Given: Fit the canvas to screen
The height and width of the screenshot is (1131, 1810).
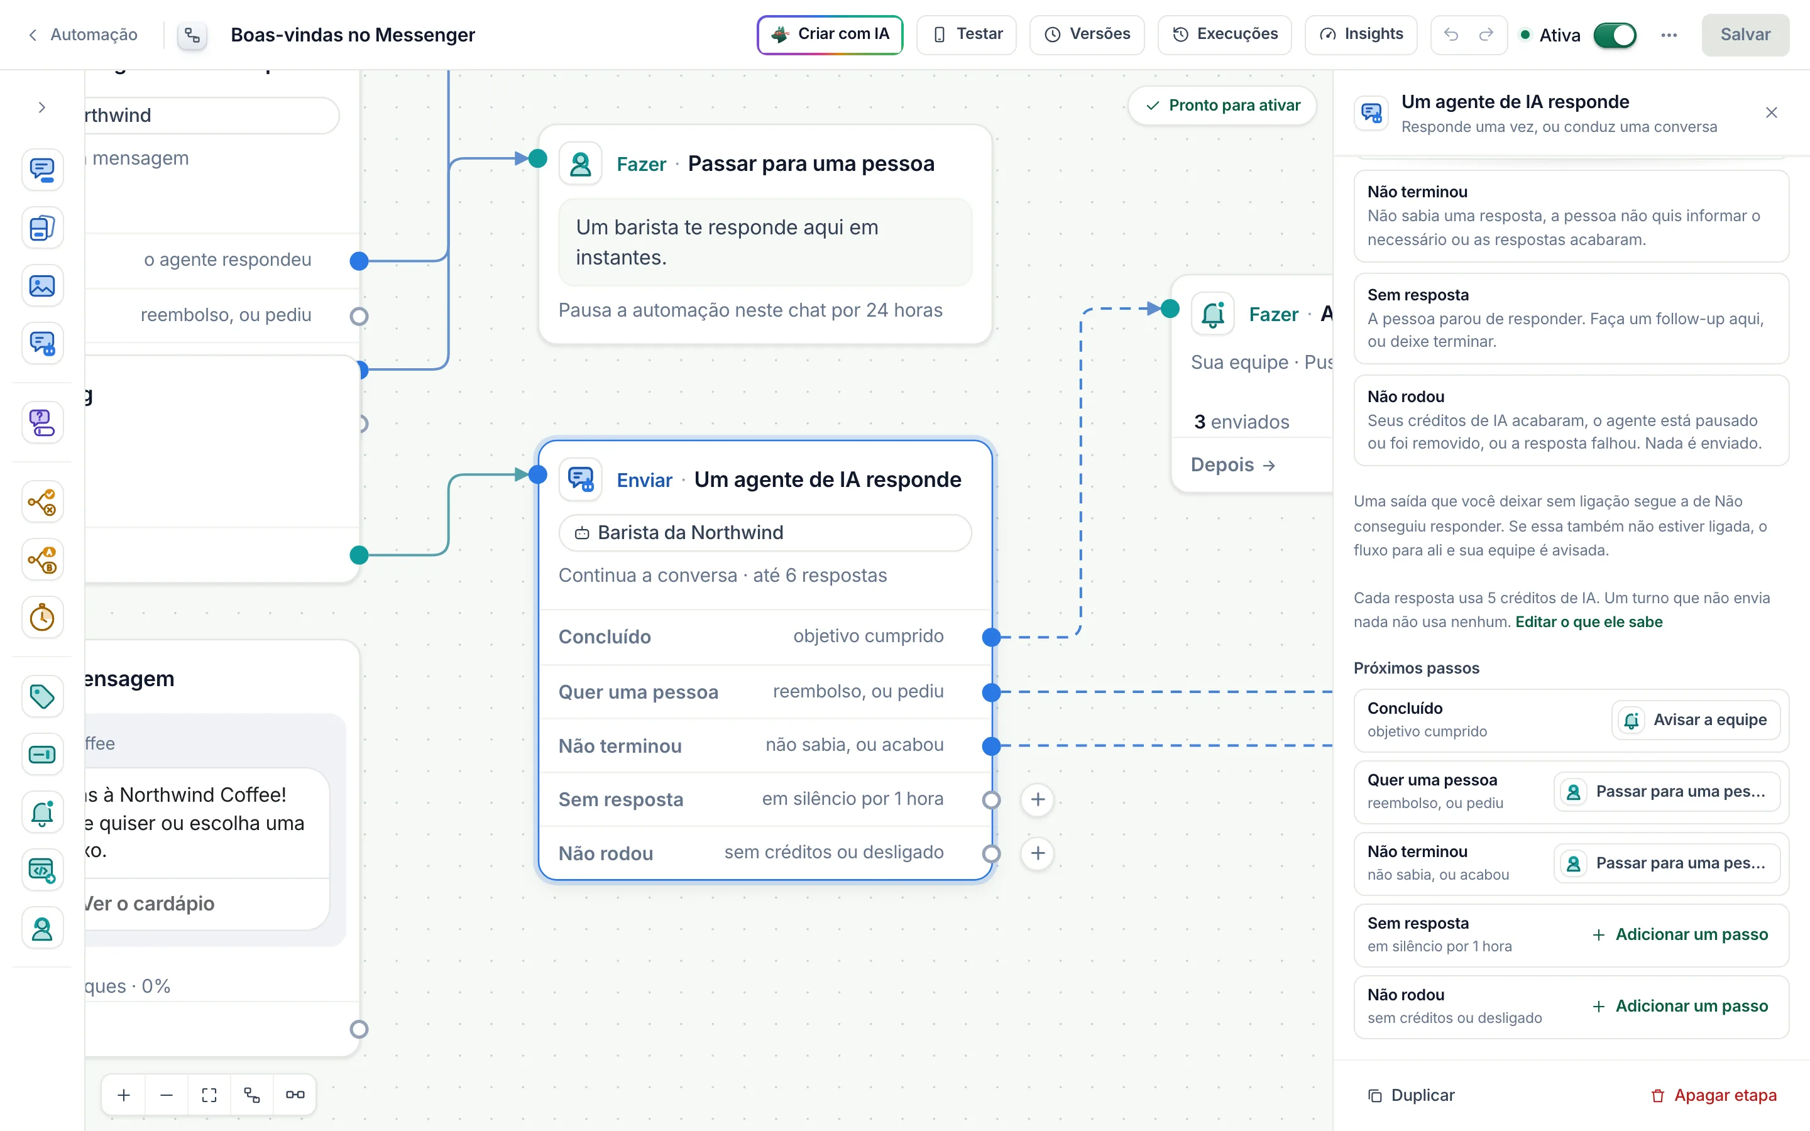Looking at the screenshot, I should [x=209, y=1095].
